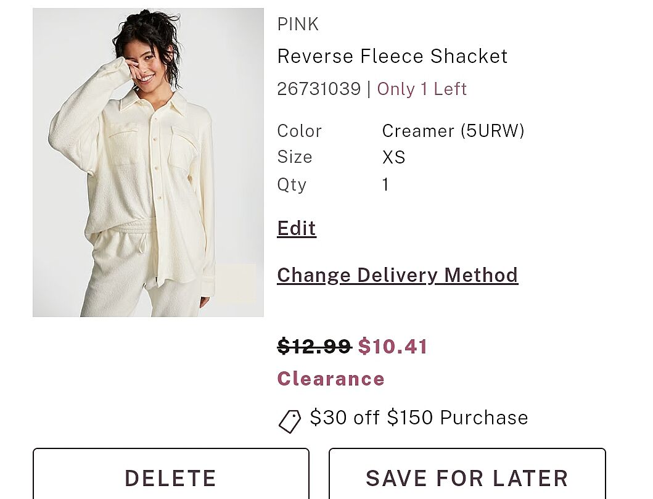Click the Reverse Fleece Shacket title
The width and height of the screenshot is (653, 499).
click(392, 56)
